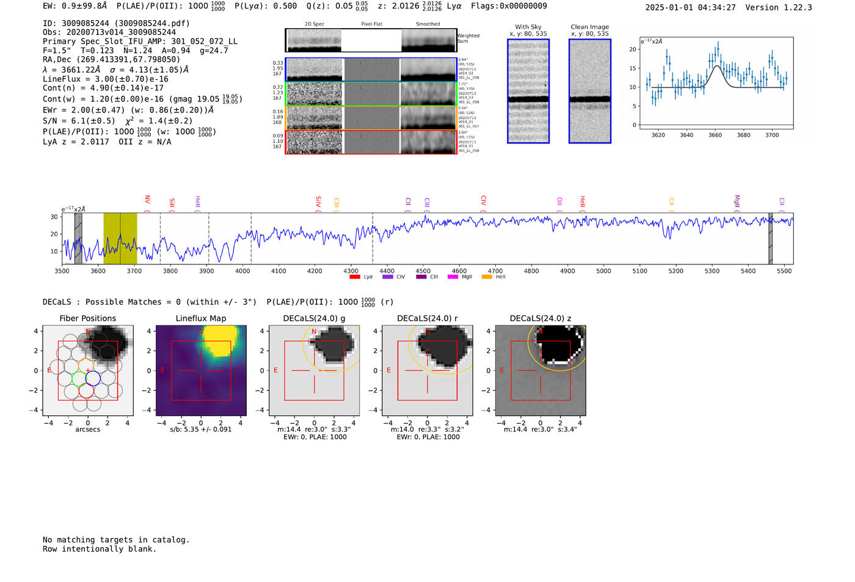Click the dark purple CIII legend swatch
This screenshot has width=855, height=582.
(421, 277)
